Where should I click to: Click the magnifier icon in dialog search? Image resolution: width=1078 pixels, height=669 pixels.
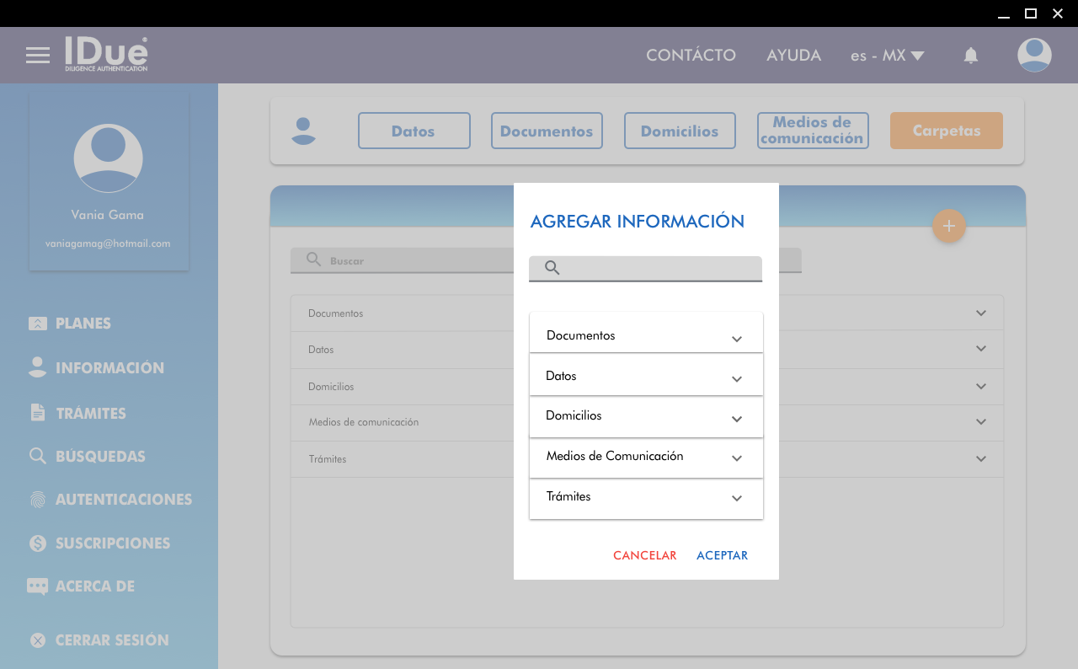coord(552,268)
